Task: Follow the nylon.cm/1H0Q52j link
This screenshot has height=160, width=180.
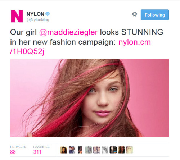Action: 80,47
